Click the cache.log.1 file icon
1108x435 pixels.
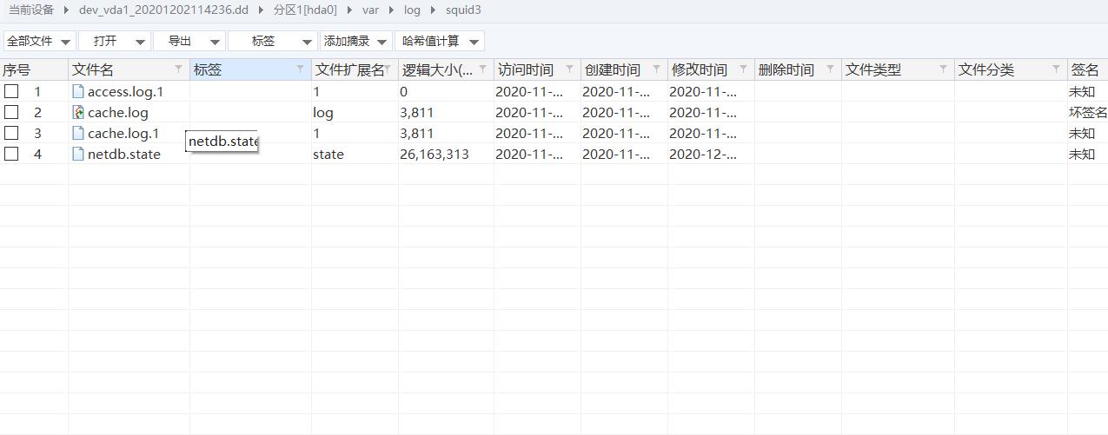click(78, 133)
